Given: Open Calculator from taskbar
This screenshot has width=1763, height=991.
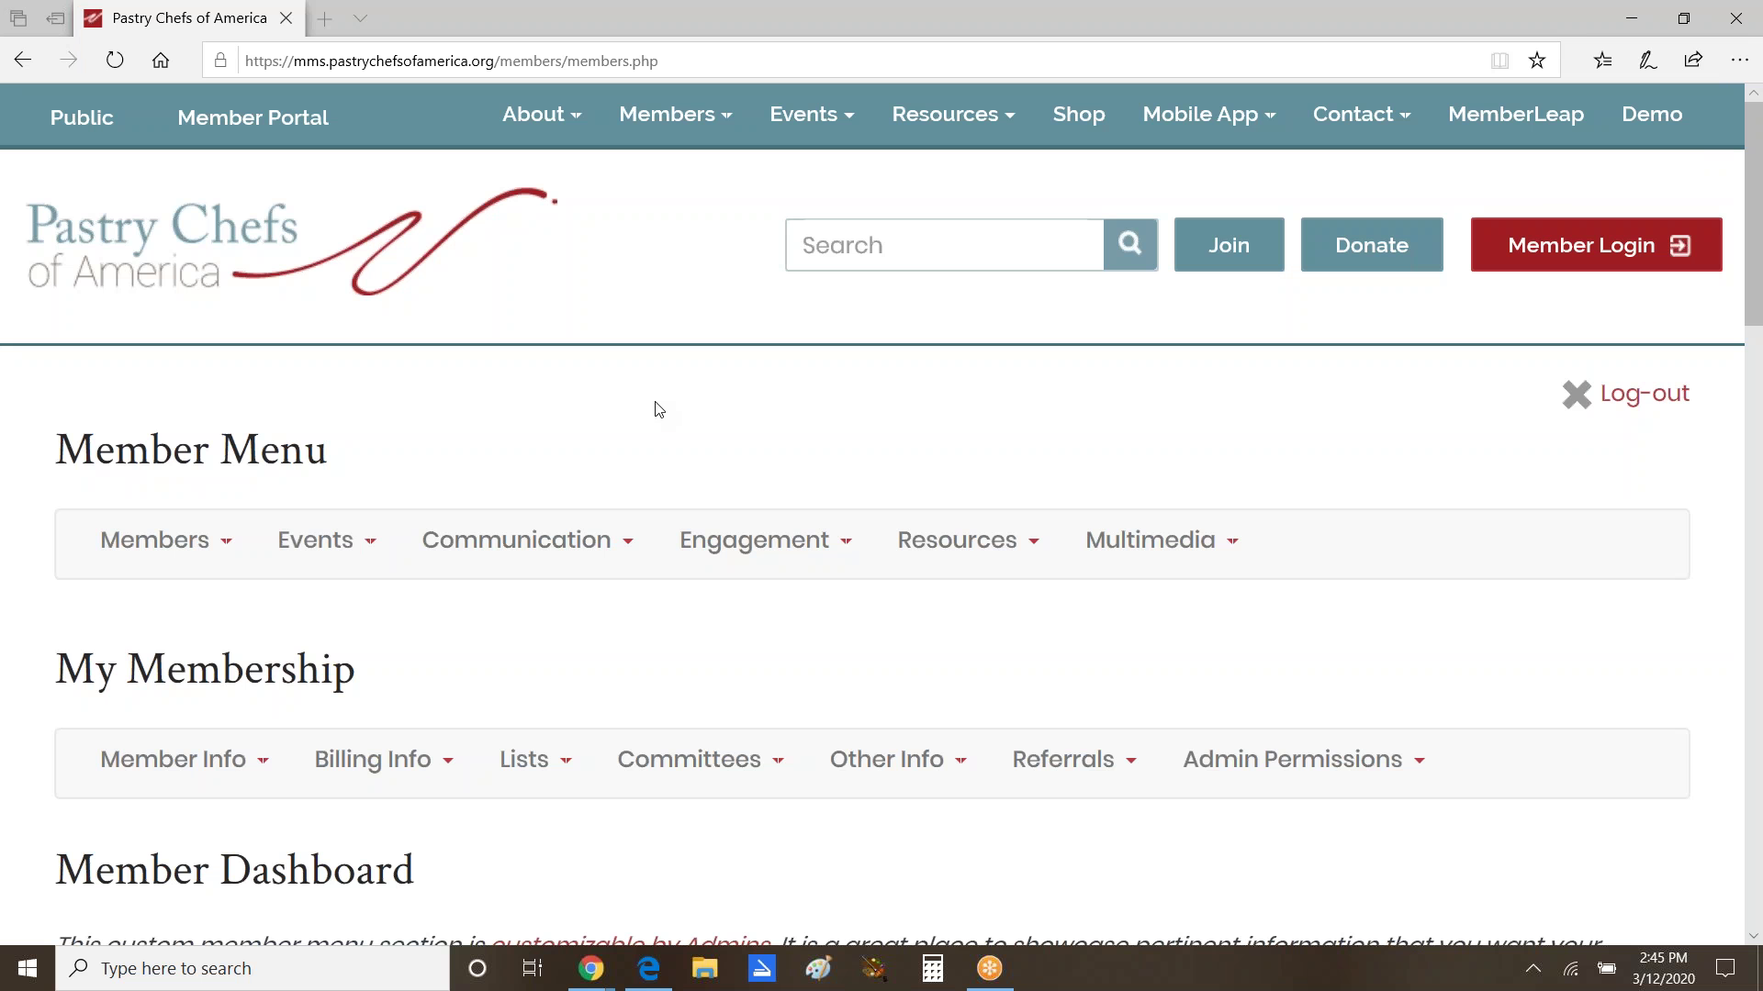Looking at the screenshot, I should pyautogui.click(x=932, y=968).
